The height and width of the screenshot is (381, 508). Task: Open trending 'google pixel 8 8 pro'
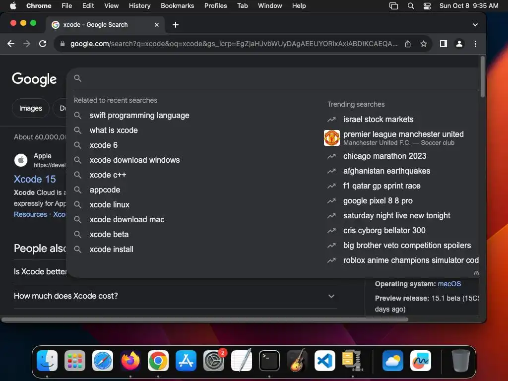click(x=378, y=201)
